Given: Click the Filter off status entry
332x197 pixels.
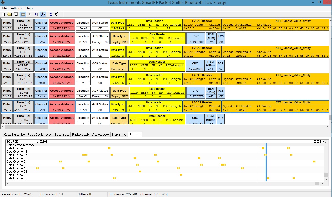Looking at the screenshot, I should tap(85, 194).
